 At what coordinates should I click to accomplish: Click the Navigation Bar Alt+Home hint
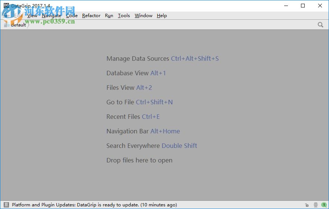pyautogui.click(x=143, y=131)
